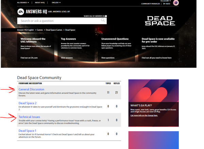Toggle Search All of Answers HQ checkbox

coord(106,16)
